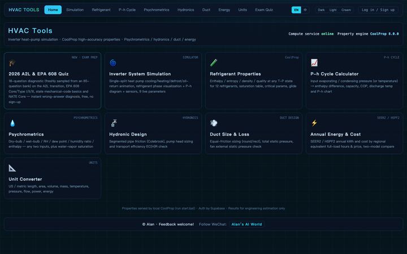Click the green test tube Refrigerant Properties icon
This screenshot has width=407, height=254.
click(x=213, y=63)
